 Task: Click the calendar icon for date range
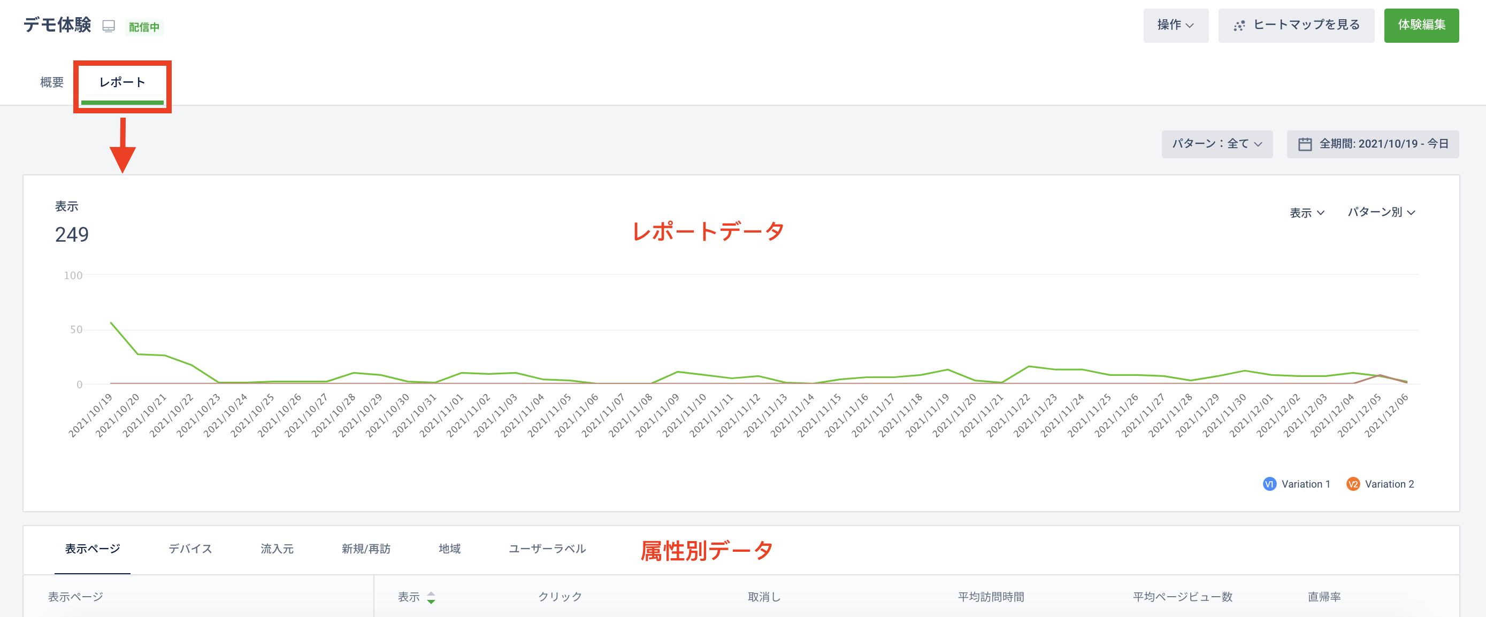click(1304, 144)
